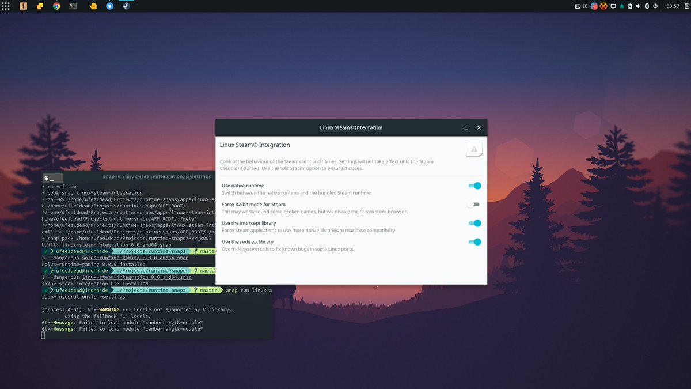
Task: Click the terminal title 'snap run linux-steam-integration.lsi-settings'
Action: click(157, 176)
